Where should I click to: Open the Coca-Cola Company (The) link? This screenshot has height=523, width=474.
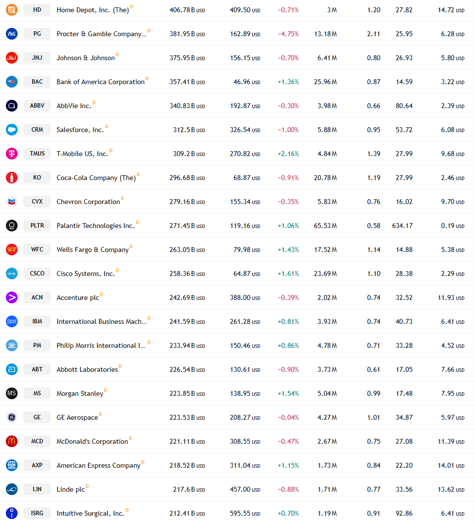pos(96,178)
